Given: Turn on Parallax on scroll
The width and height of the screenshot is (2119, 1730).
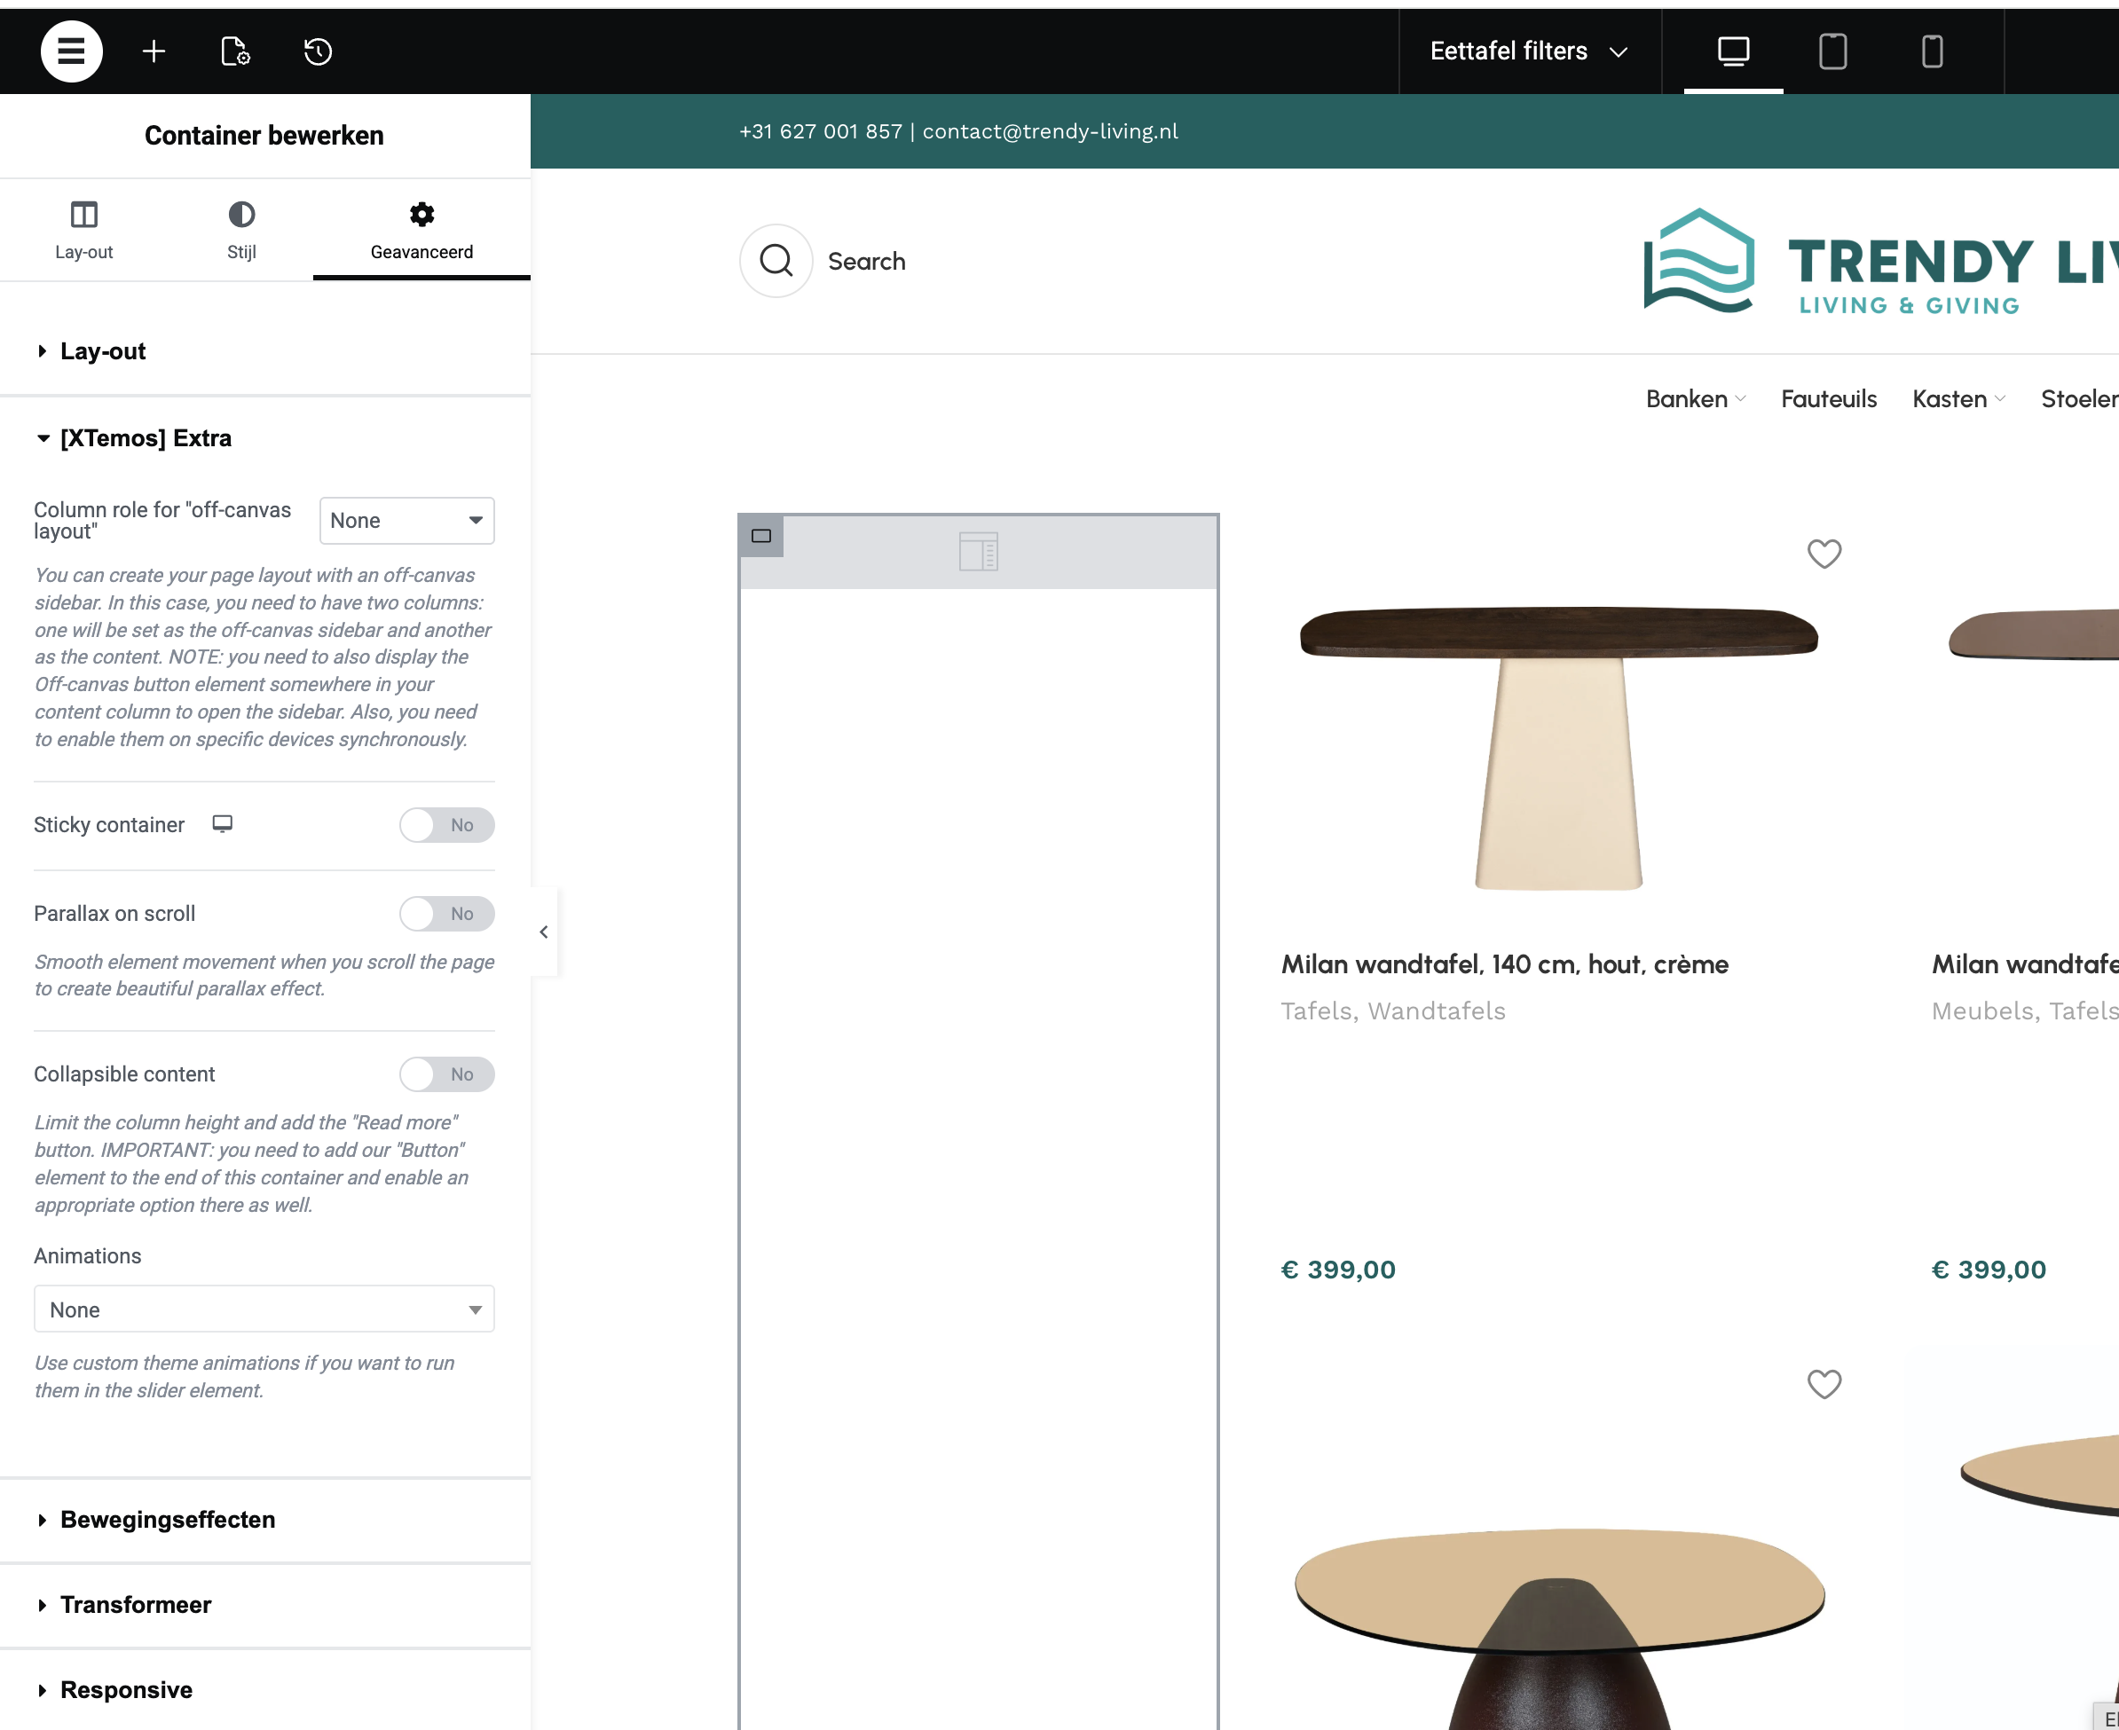Looking at the screenshot, I should point(445,914).
